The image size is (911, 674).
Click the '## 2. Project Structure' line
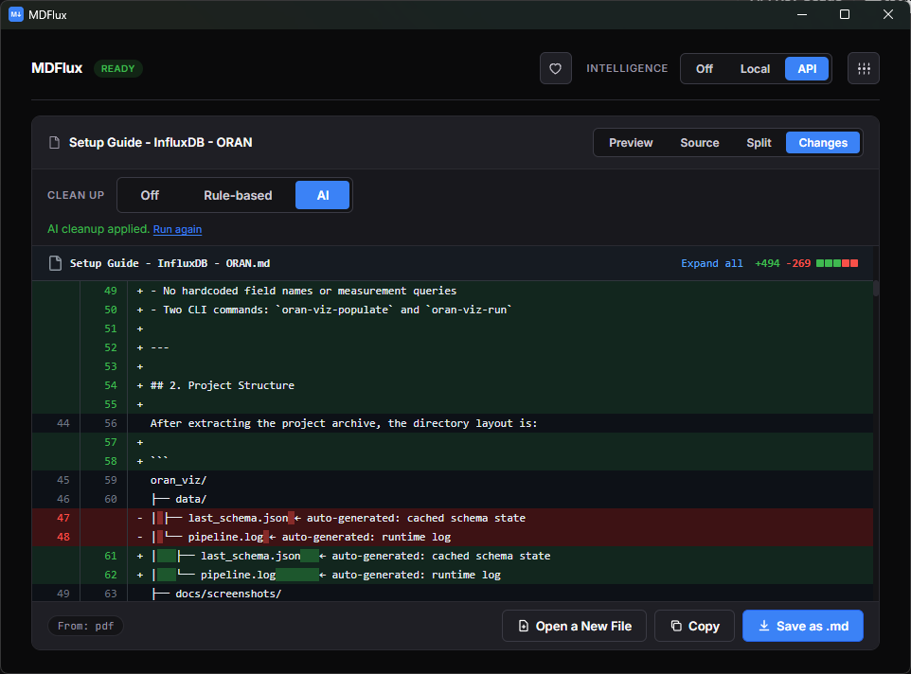click(453, 385)
